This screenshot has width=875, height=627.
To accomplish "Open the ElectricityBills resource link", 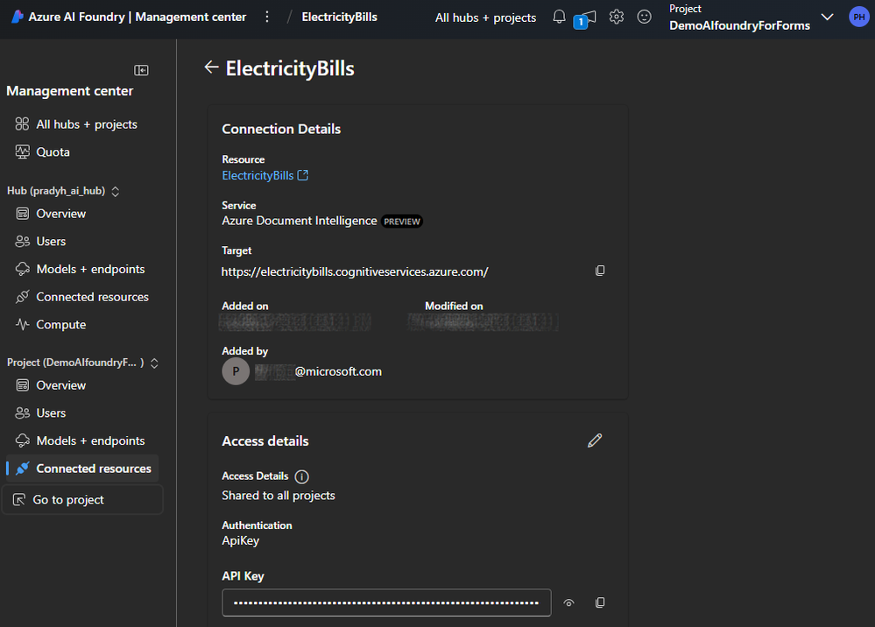I will click(265, 175).
